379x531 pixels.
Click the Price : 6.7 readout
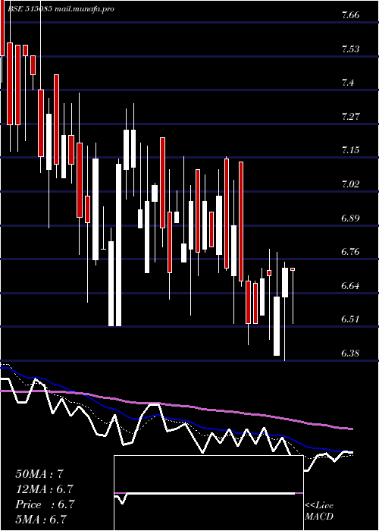pyautogui.click(x=45, y=504)
